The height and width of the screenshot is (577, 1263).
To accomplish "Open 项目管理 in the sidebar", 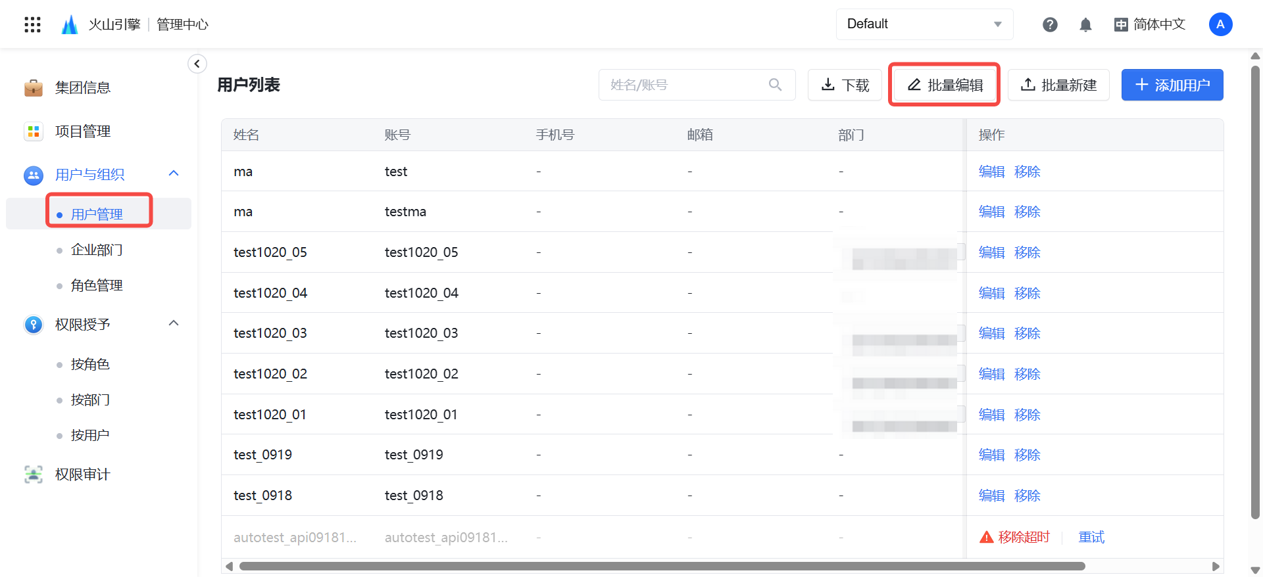I will point(82,131).
